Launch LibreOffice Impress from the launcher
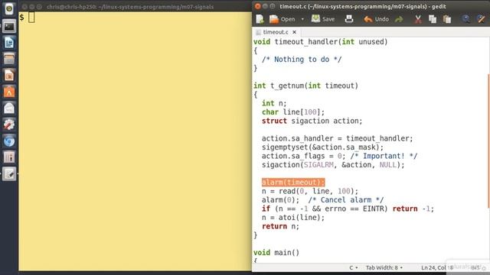 point(9,75)
